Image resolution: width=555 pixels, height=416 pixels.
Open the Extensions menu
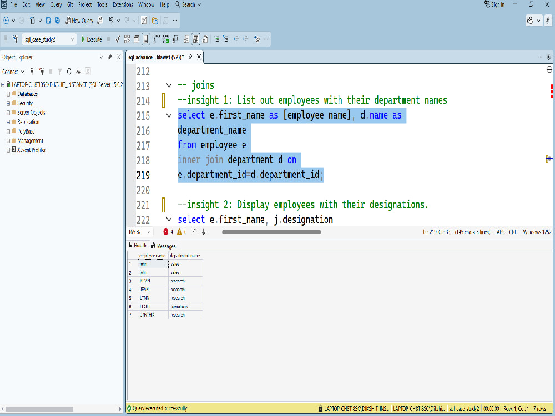[x=123, y=4]
